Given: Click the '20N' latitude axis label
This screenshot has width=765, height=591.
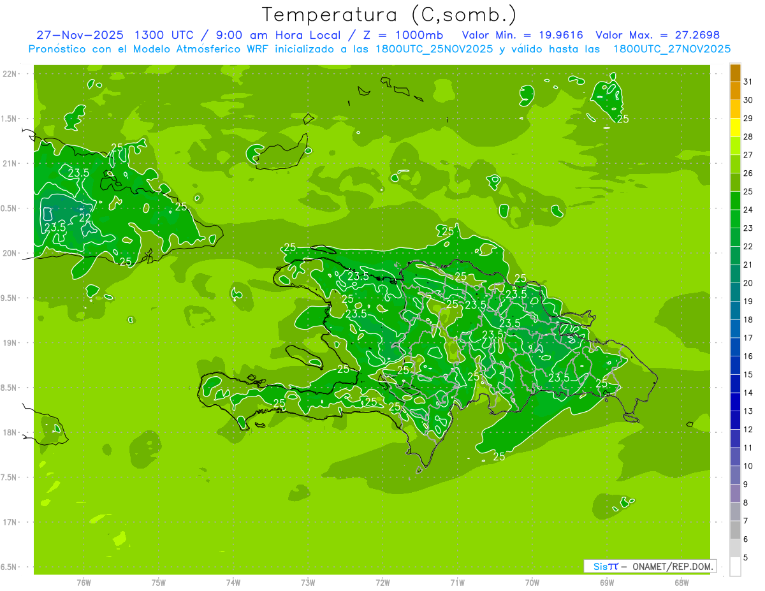Looking at the screenshot, I should (10, 254).
